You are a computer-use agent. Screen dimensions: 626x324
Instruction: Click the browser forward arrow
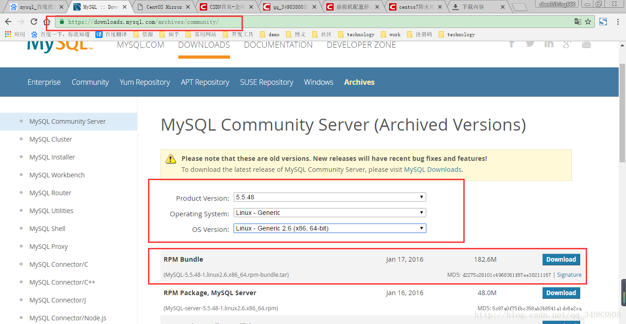(21, 22)
